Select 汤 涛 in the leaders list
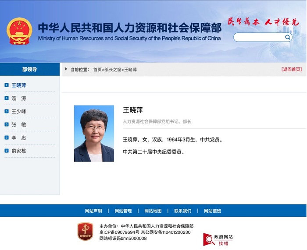 [x=19, y=99]
